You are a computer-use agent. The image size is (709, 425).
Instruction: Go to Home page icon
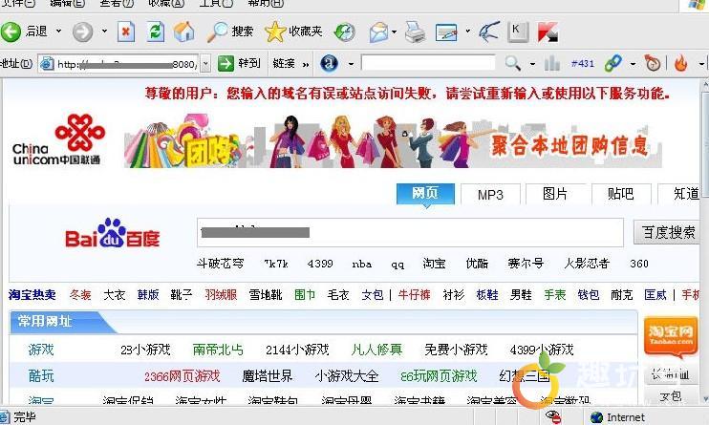pyautogui.click(x=184, y=32)
